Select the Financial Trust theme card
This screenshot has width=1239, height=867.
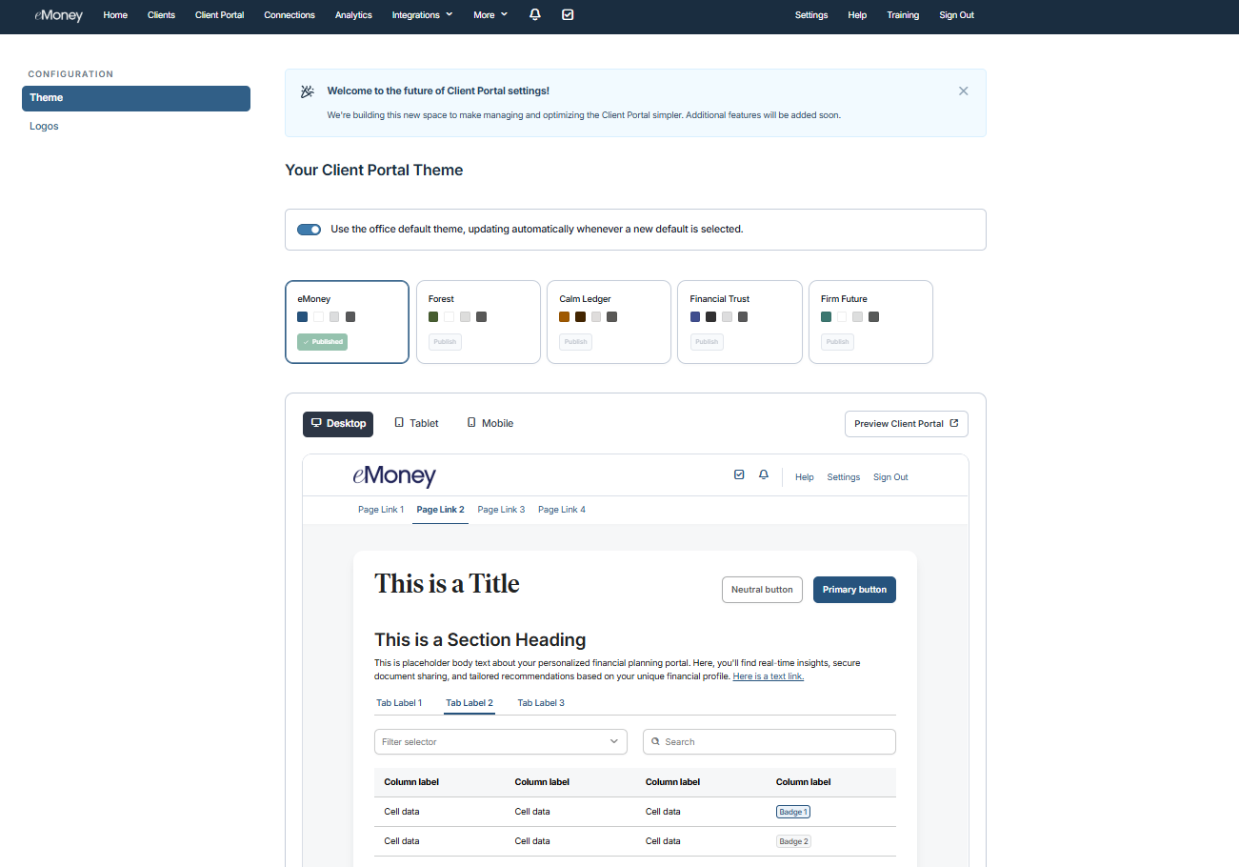(739, 322)
